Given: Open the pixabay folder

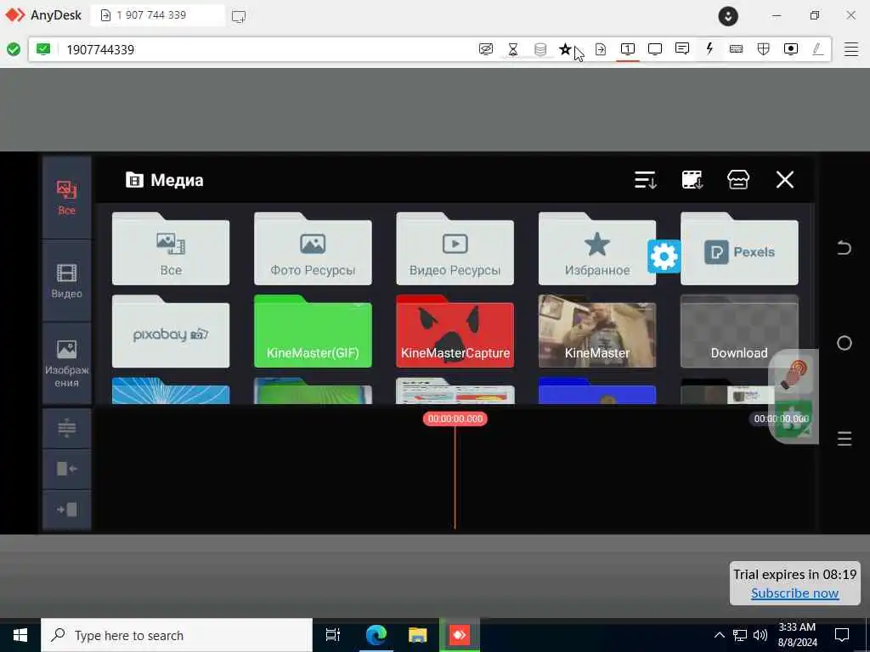Looking at the screenshot, I should tap(171, 332).
